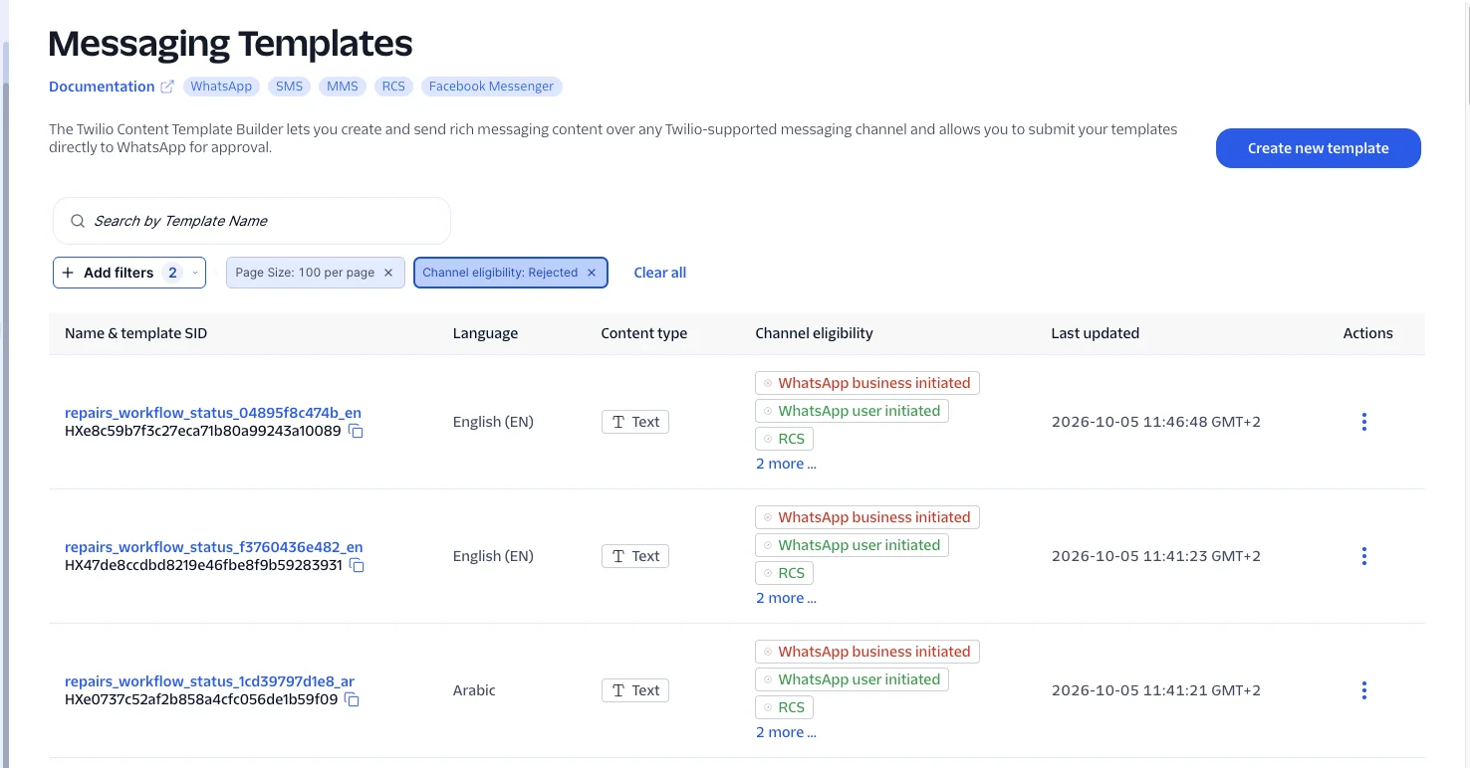The width and height of the screenshot is (1470, 768).
Task: Click WhatsApp user initiated badge in 04895f8c474b_en row
Action: coord(852,411)
